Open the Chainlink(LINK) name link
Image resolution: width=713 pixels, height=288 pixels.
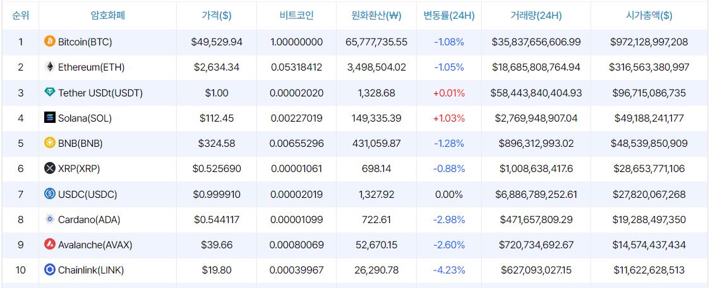(x=91, y=270)
